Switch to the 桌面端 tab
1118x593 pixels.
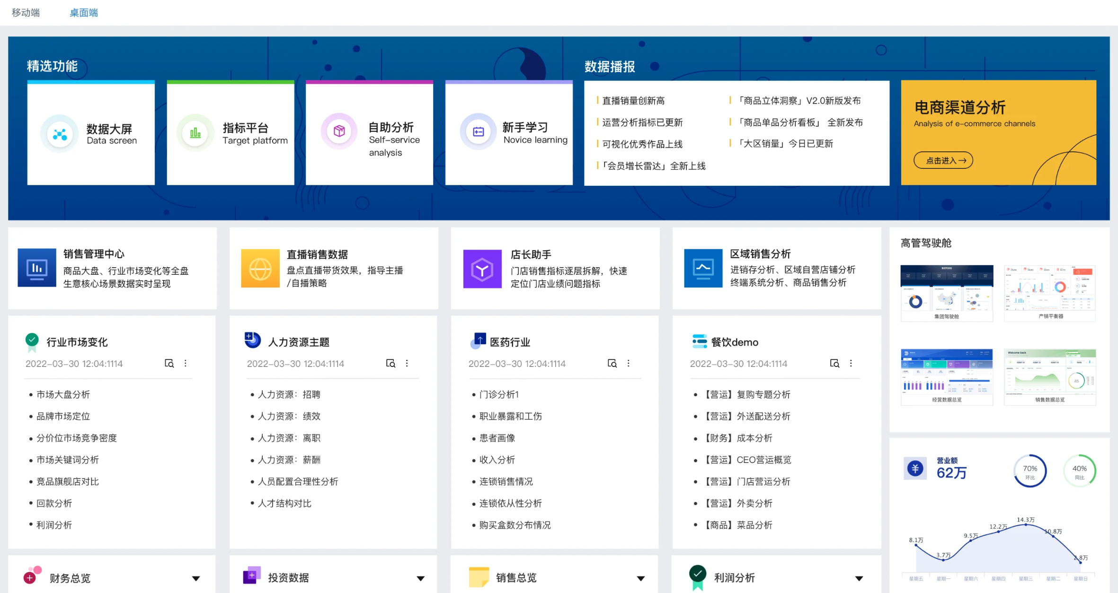click(84, 13)
